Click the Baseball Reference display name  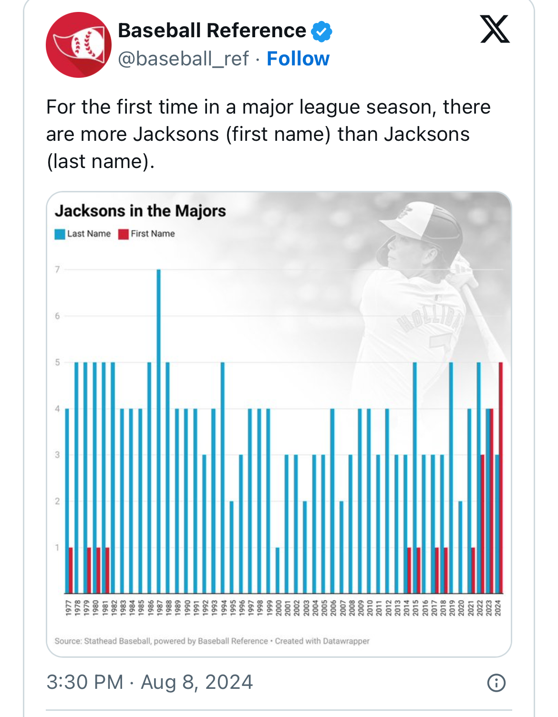click(x=212, y=31)
